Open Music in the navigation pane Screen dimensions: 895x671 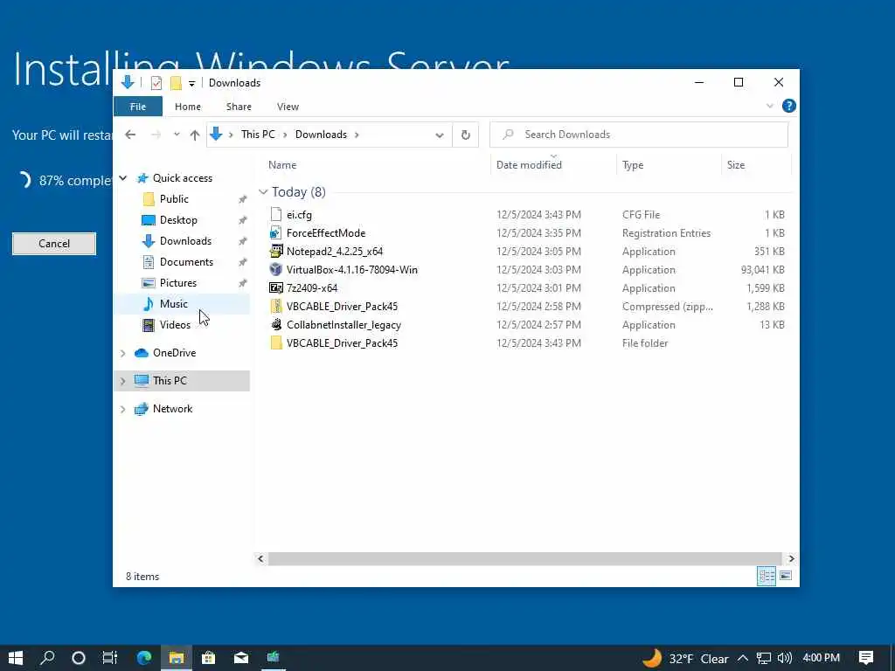point(174,304)
